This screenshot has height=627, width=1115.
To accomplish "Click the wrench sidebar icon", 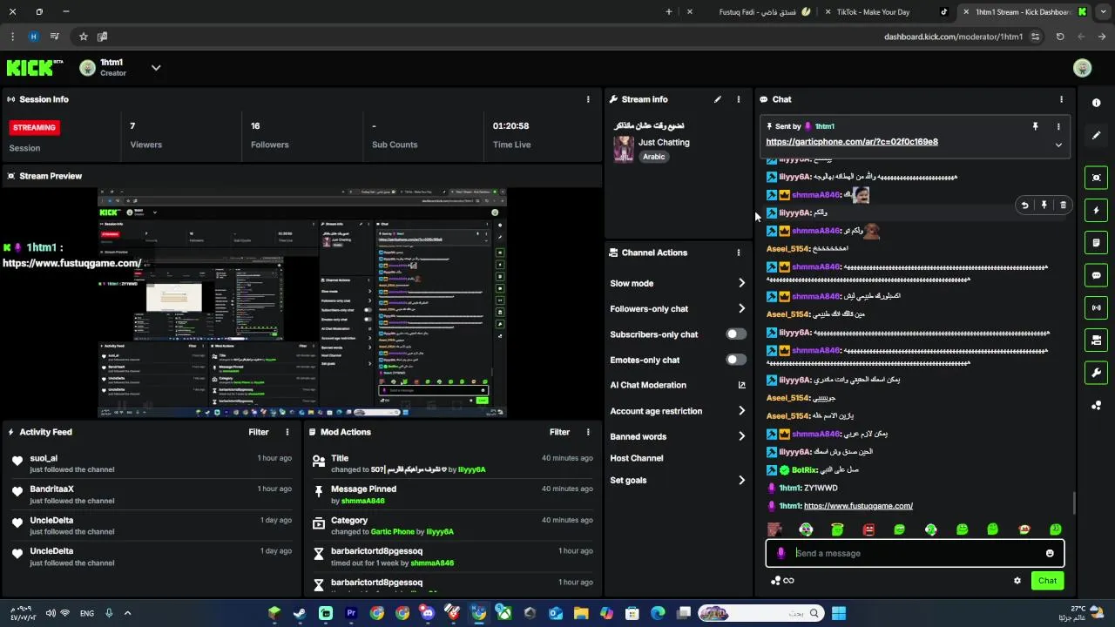I will coord(1096,373).
